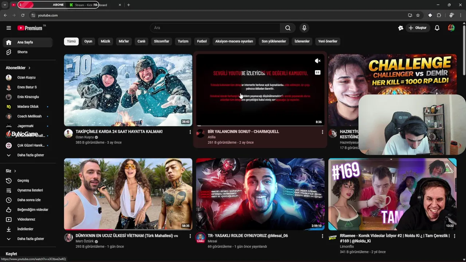Viewport: 466px width, 262px height.
Task: Click the Ara search input field
Action: pyautogui.click(x=215, y=28)
